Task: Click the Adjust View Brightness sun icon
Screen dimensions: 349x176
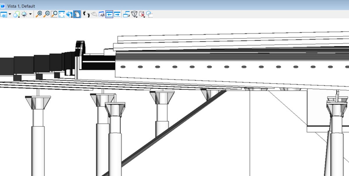Action: 24,14
